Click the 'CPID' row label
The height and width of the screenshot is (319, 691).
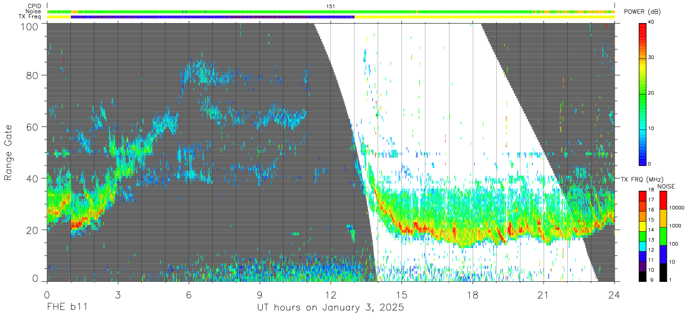tap(35, 6)
